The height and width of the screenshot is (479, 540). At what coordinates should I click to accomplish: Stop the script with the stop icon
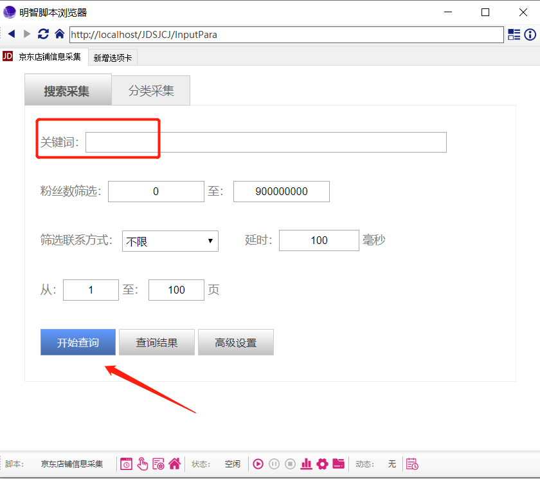tap(291, 464)
